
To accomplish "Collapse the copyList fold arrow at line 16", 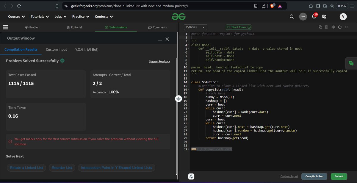I will [x=189, y=90].
